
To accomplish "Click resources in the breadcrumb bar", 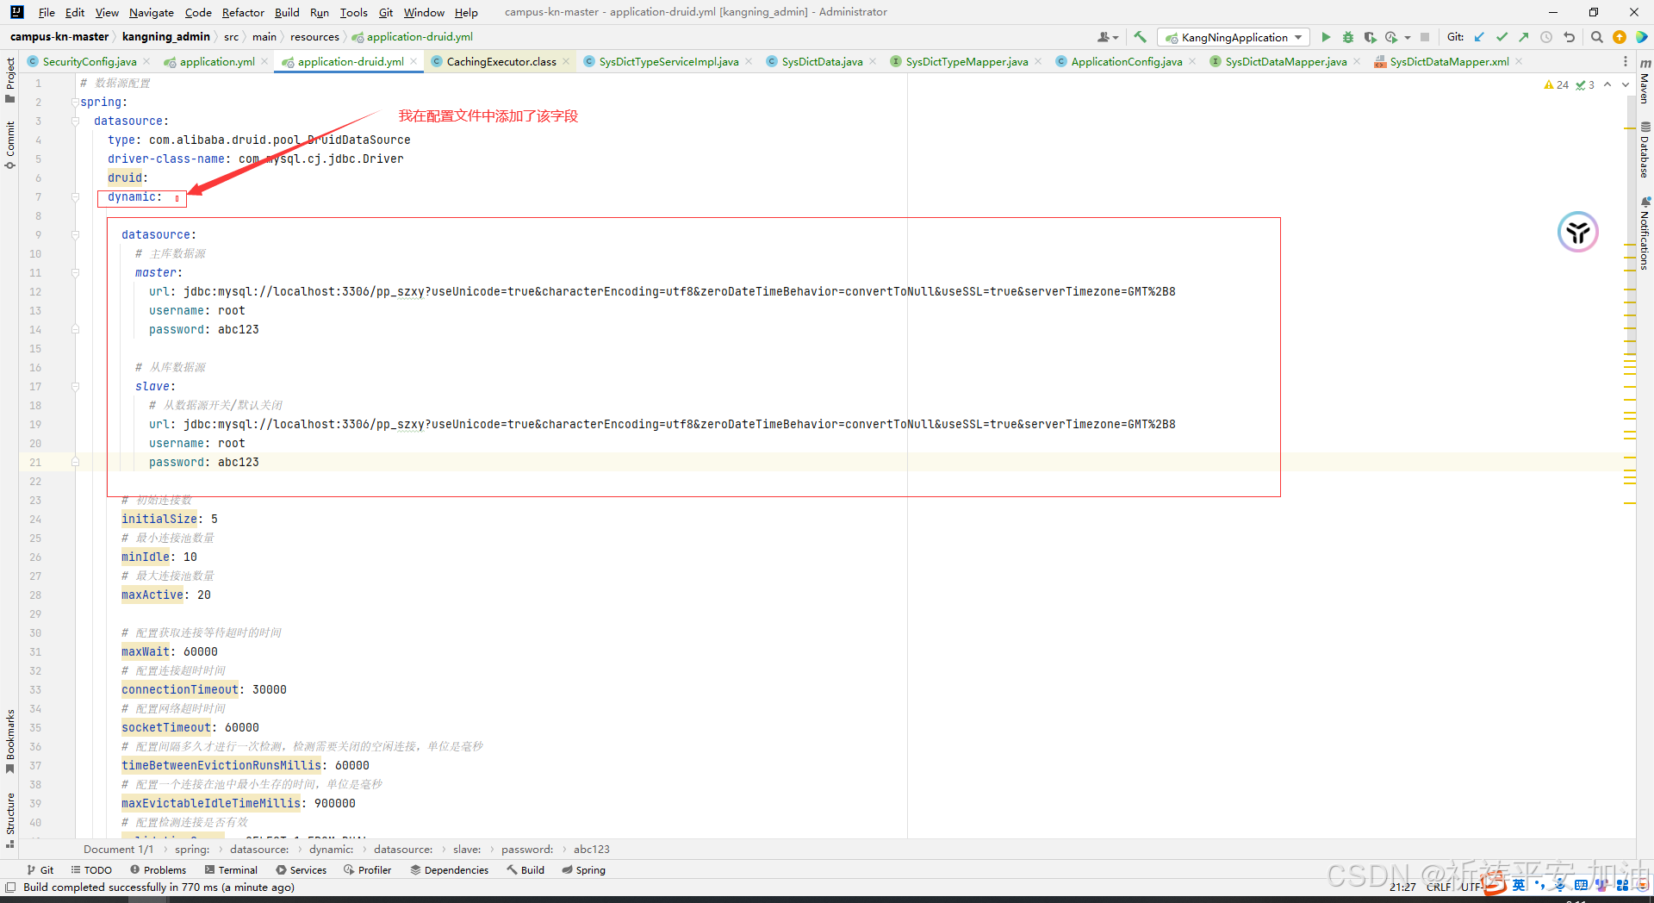I will tap(314, 36).
